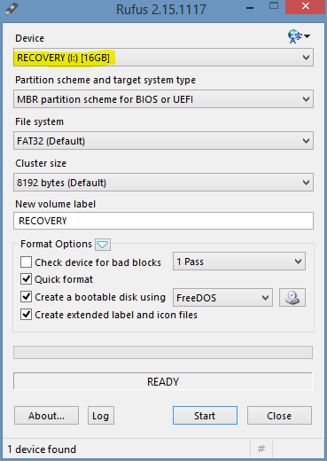Viewport: 327px width, 461px height.
Task: Click the select disk image icon
Action: click(x=292, y=297)
